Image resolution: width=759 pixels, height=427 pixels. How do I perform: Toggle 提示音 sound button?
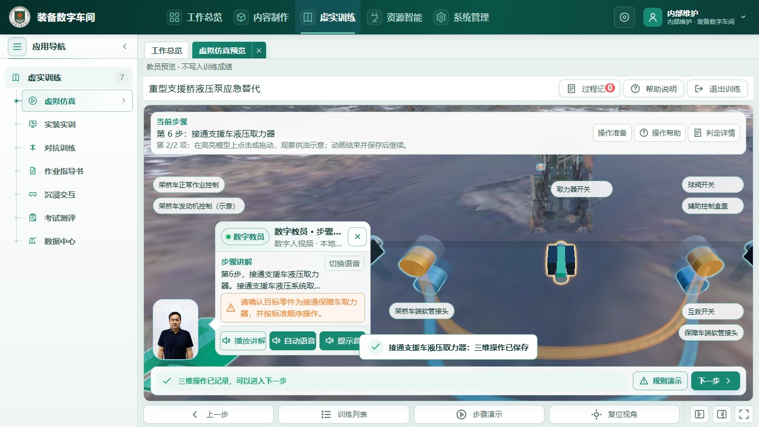342,341
